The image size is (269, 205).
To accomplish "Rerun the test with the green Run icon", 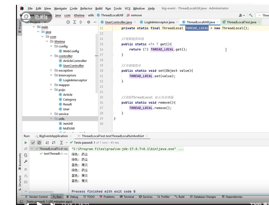I will click(x=26, y=142).
